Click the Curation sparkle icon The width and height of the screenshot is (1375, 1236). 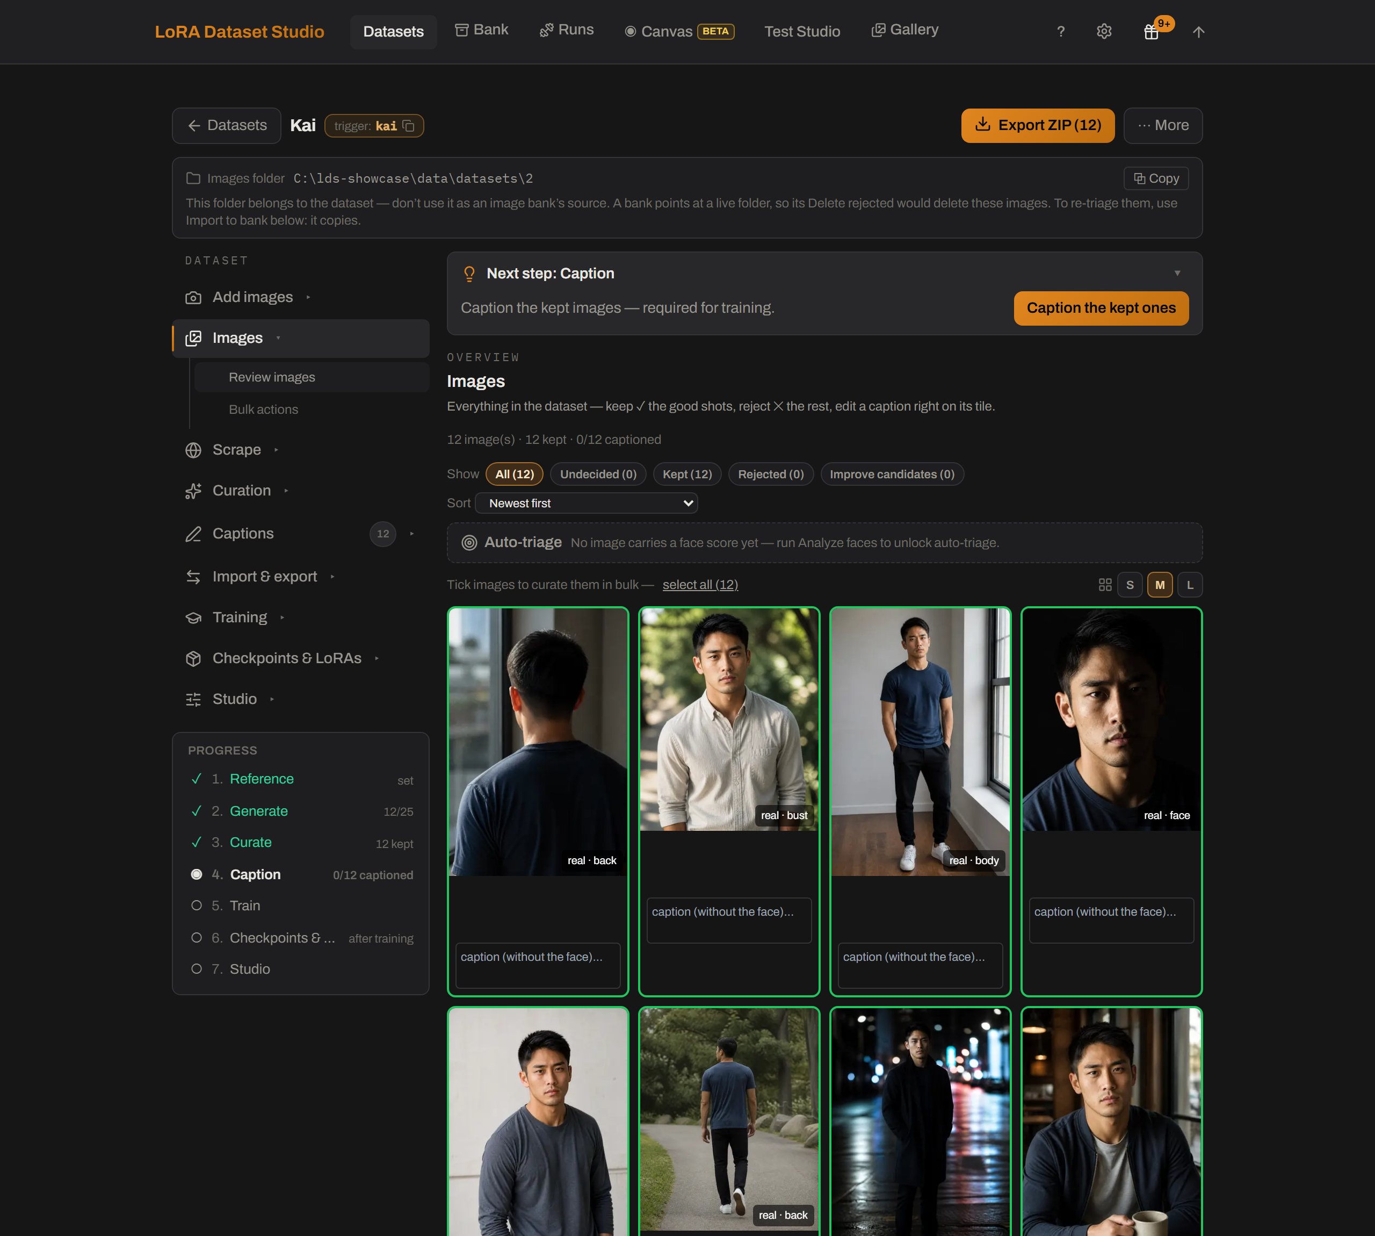click(193, 491)
